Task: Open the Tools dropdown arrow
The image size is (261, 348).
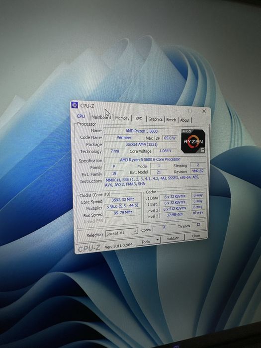Action: [158, 240]
